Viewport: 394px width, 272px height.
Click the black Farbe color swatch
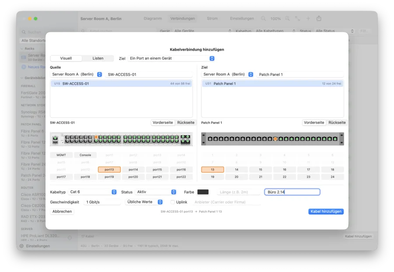[203, 192]
